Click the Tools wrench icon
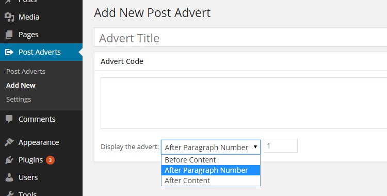 point(9,193)
